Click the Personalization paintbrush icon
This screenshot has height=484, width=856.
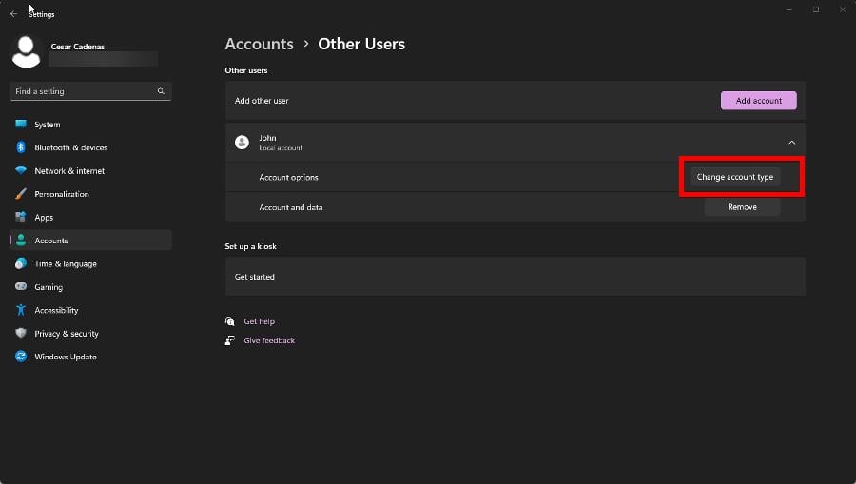click(20, 194)
